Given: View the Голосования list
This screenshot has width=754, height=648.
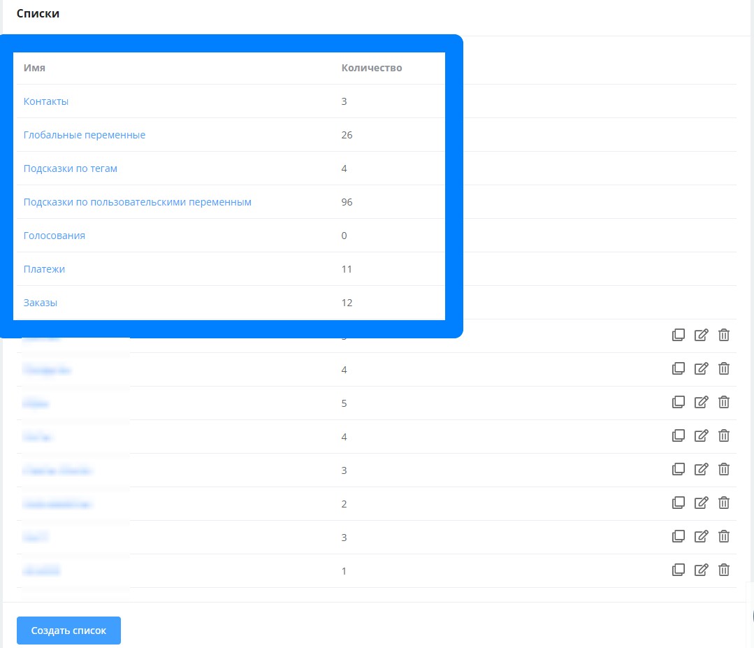Looking at the screenshot, I should click(55, 236).
